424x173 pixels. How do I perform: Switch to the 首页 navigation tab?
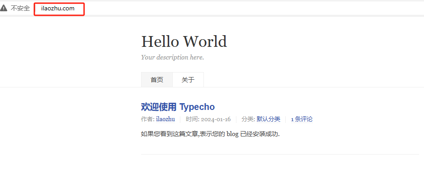157,80
